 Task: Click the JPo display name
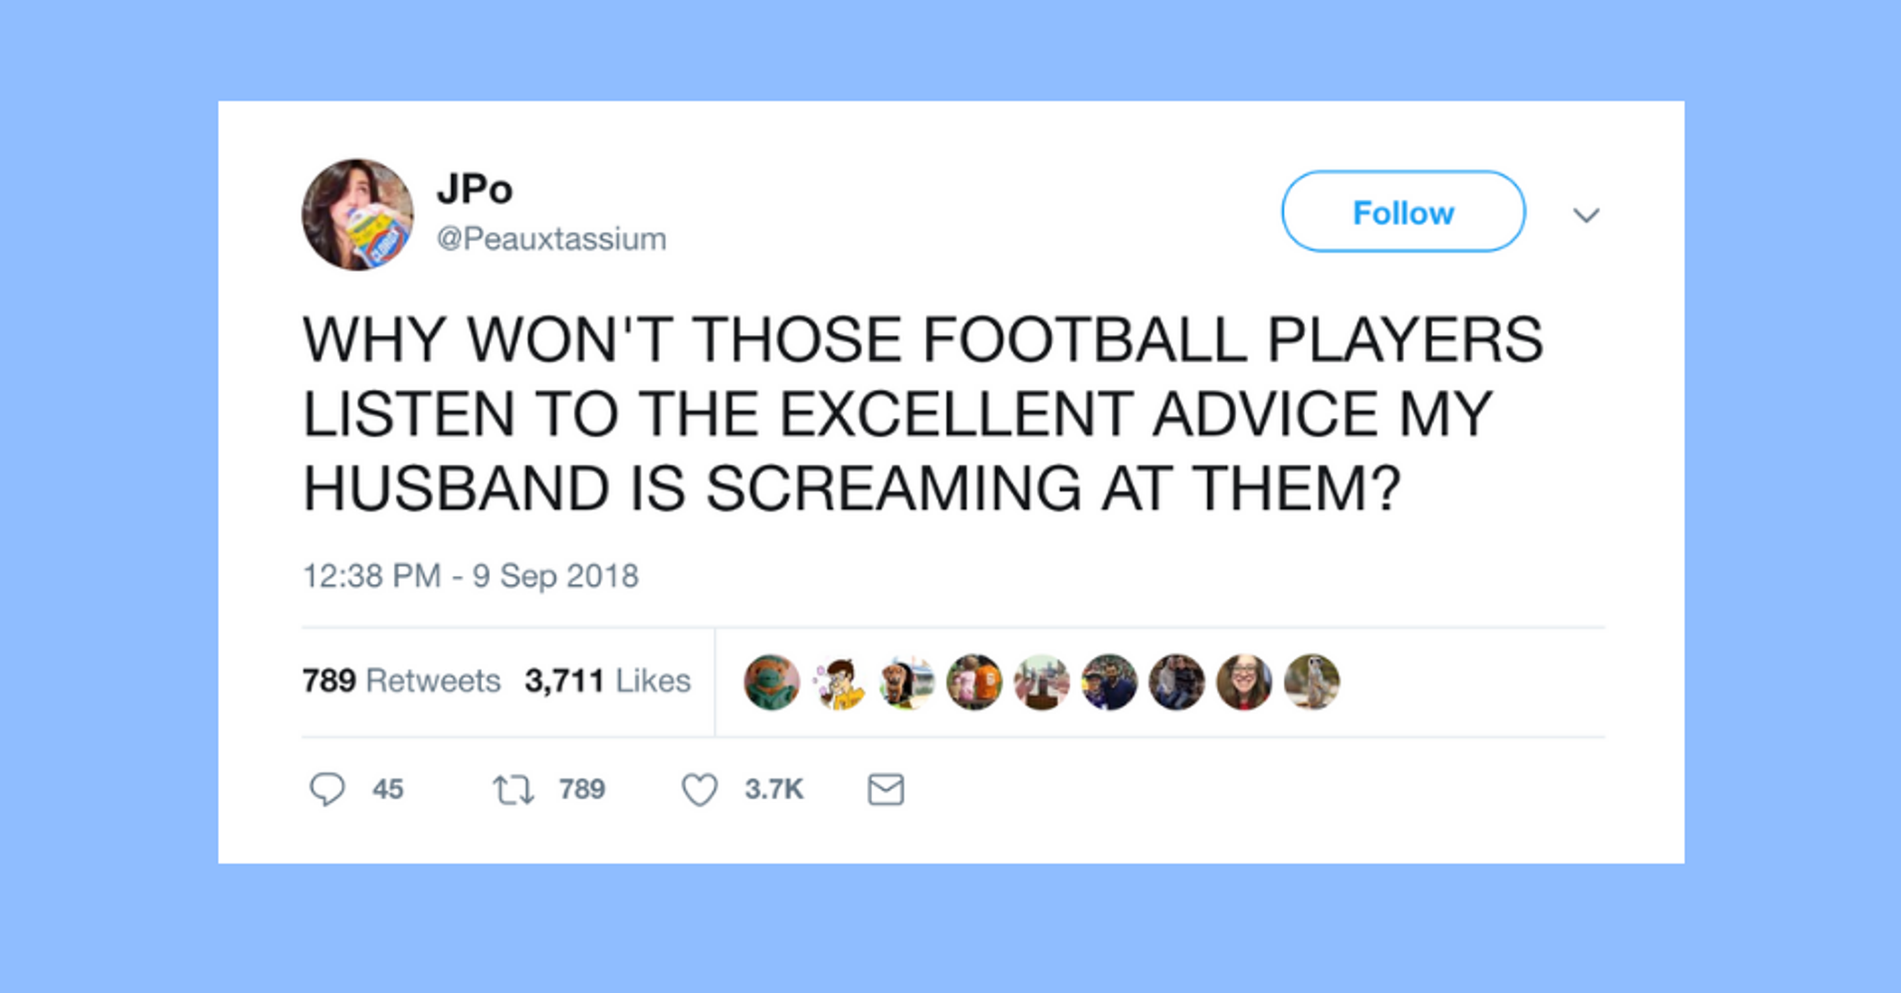pyautogui.click(x=475, y=189)
